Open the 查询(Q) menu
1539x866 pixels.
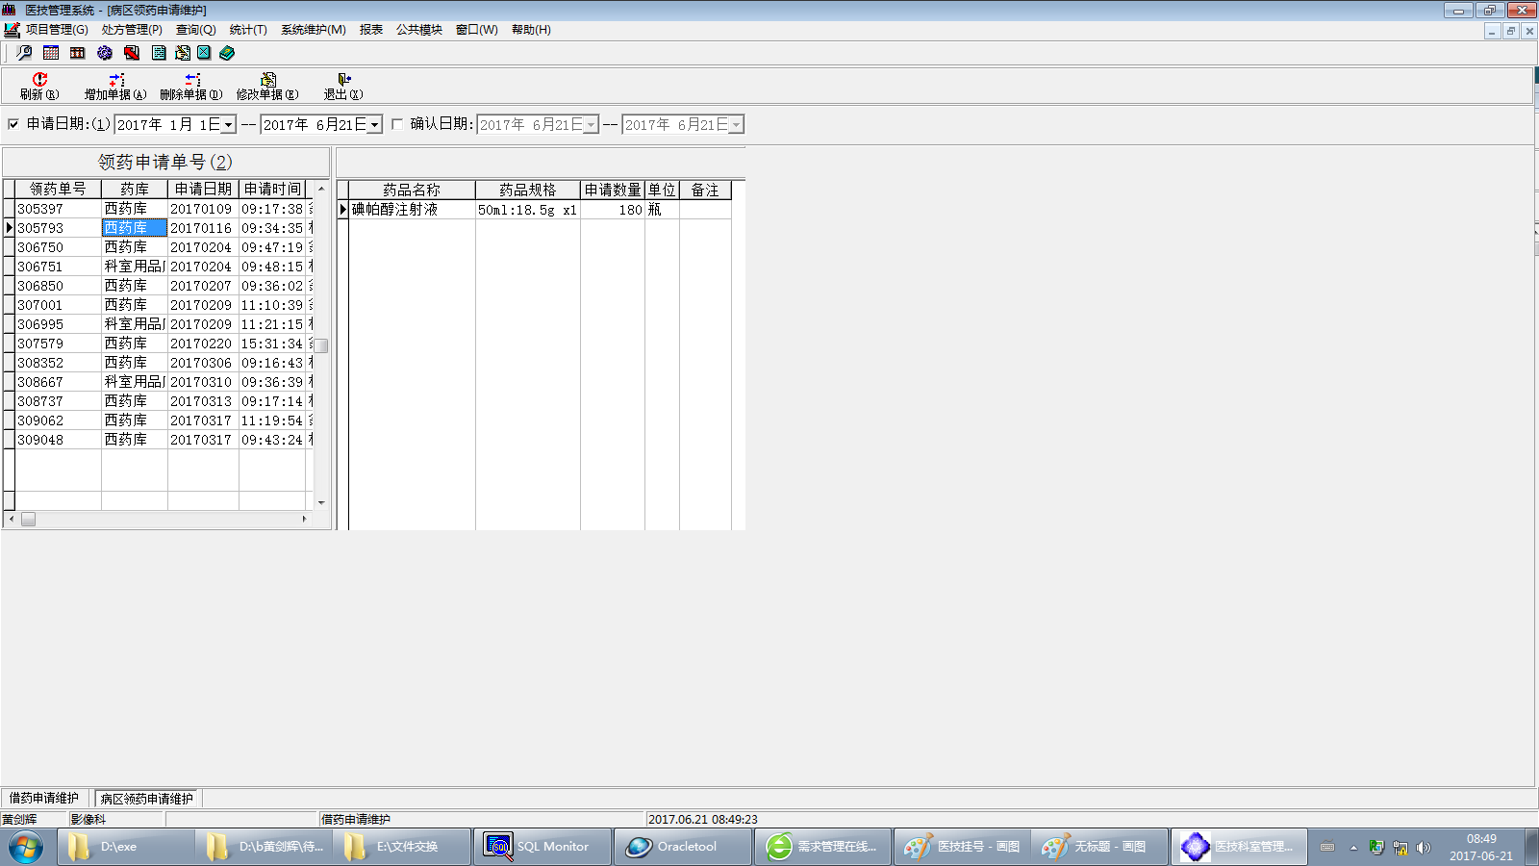pyautogui.click(x=196, y=30)
